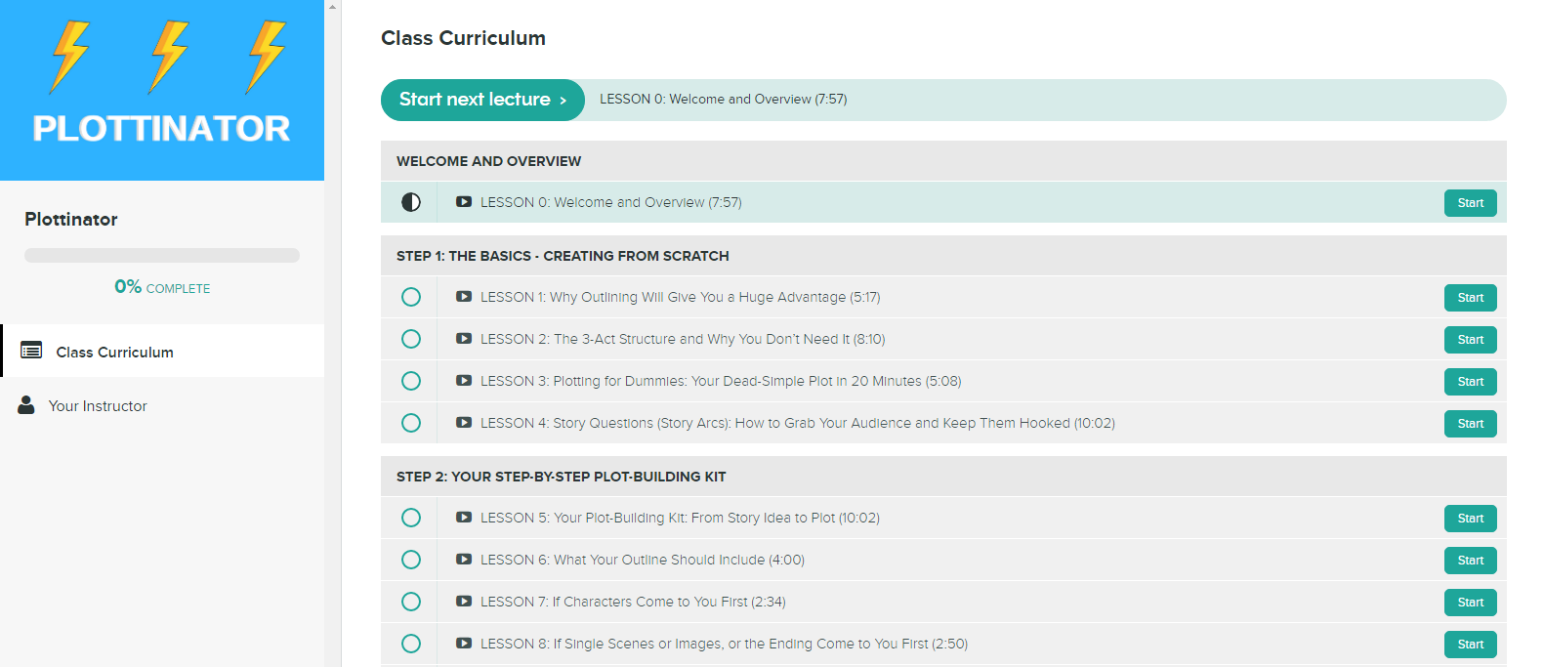Click the completion circle for LESSON 2
1544x667 pixels.
click(x=411, y=339)
